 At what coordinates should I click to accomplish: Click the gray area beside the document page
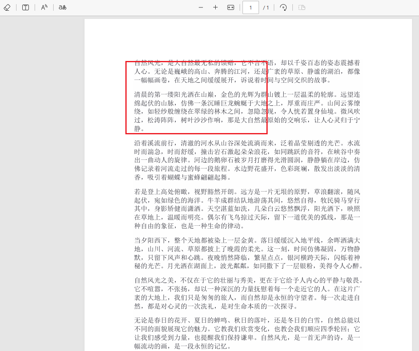[41, 185]
